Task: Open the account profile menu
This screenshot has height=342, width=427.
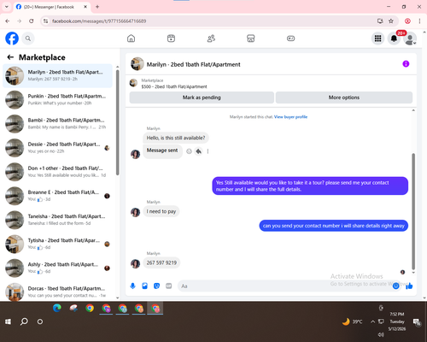Action: point(410,38)
